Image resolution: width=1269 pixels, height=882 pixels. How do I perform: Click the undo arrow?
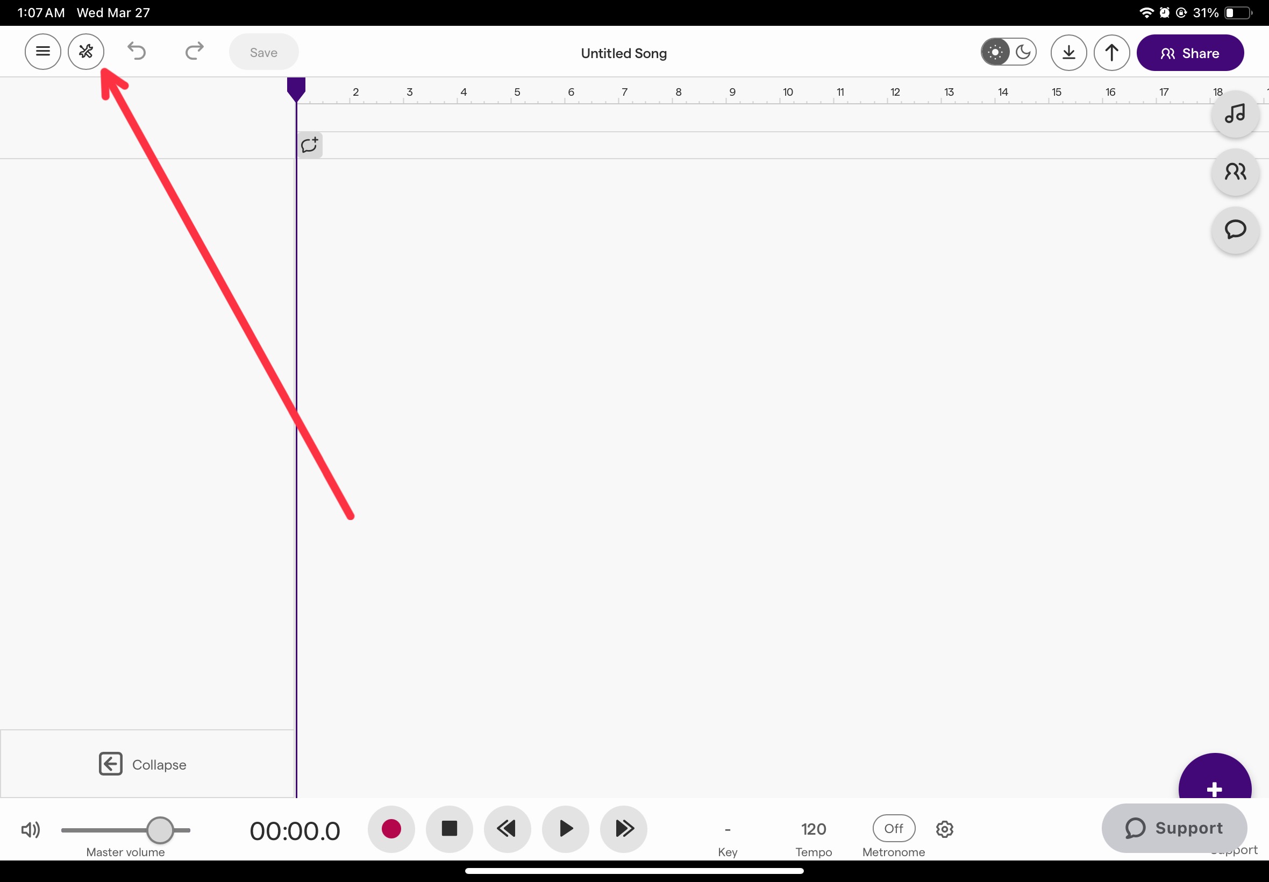(x=137, y=52)
